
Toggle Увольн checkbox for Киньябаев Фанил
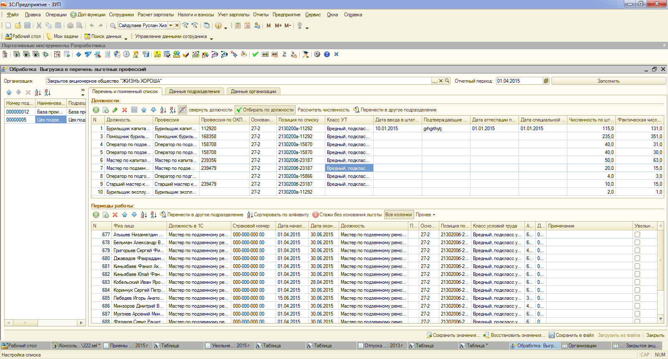(x=637, y=266)
